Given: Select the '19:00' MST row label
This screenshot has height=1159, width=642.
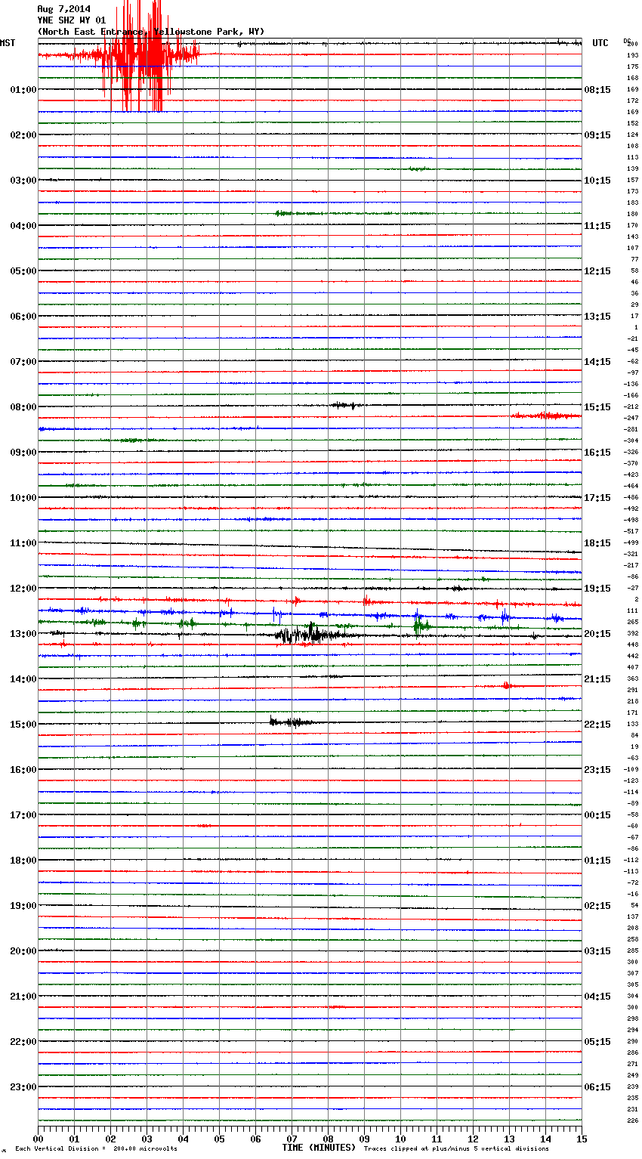Looking at the screenshot, I should (x=23, y=906).
